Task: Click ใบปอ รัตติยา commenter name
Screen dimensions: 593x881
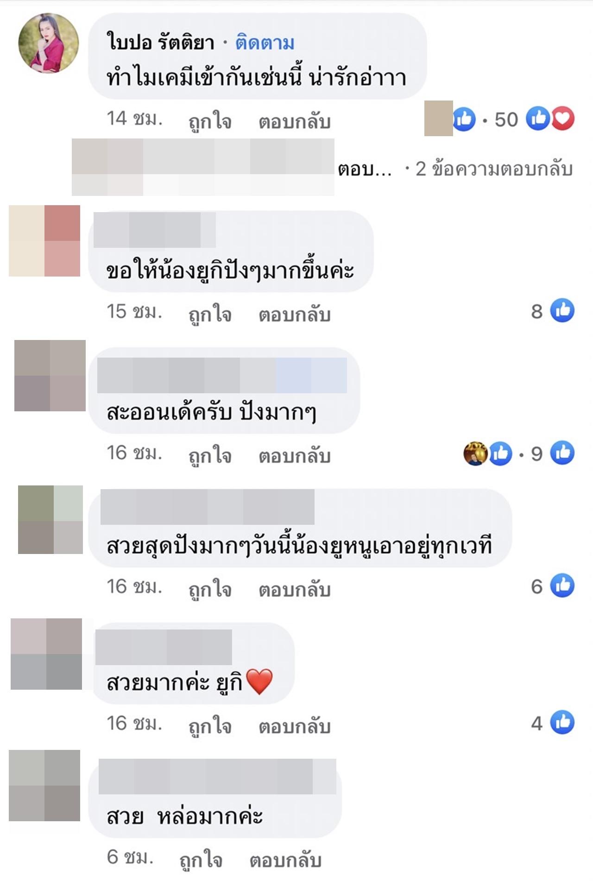Action: pyautogui.click(x=160, y=42)
